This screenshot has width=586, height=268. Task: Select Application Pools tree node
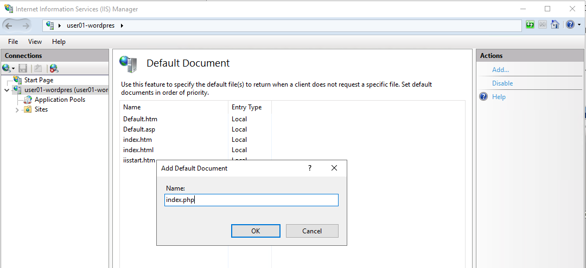60,100
